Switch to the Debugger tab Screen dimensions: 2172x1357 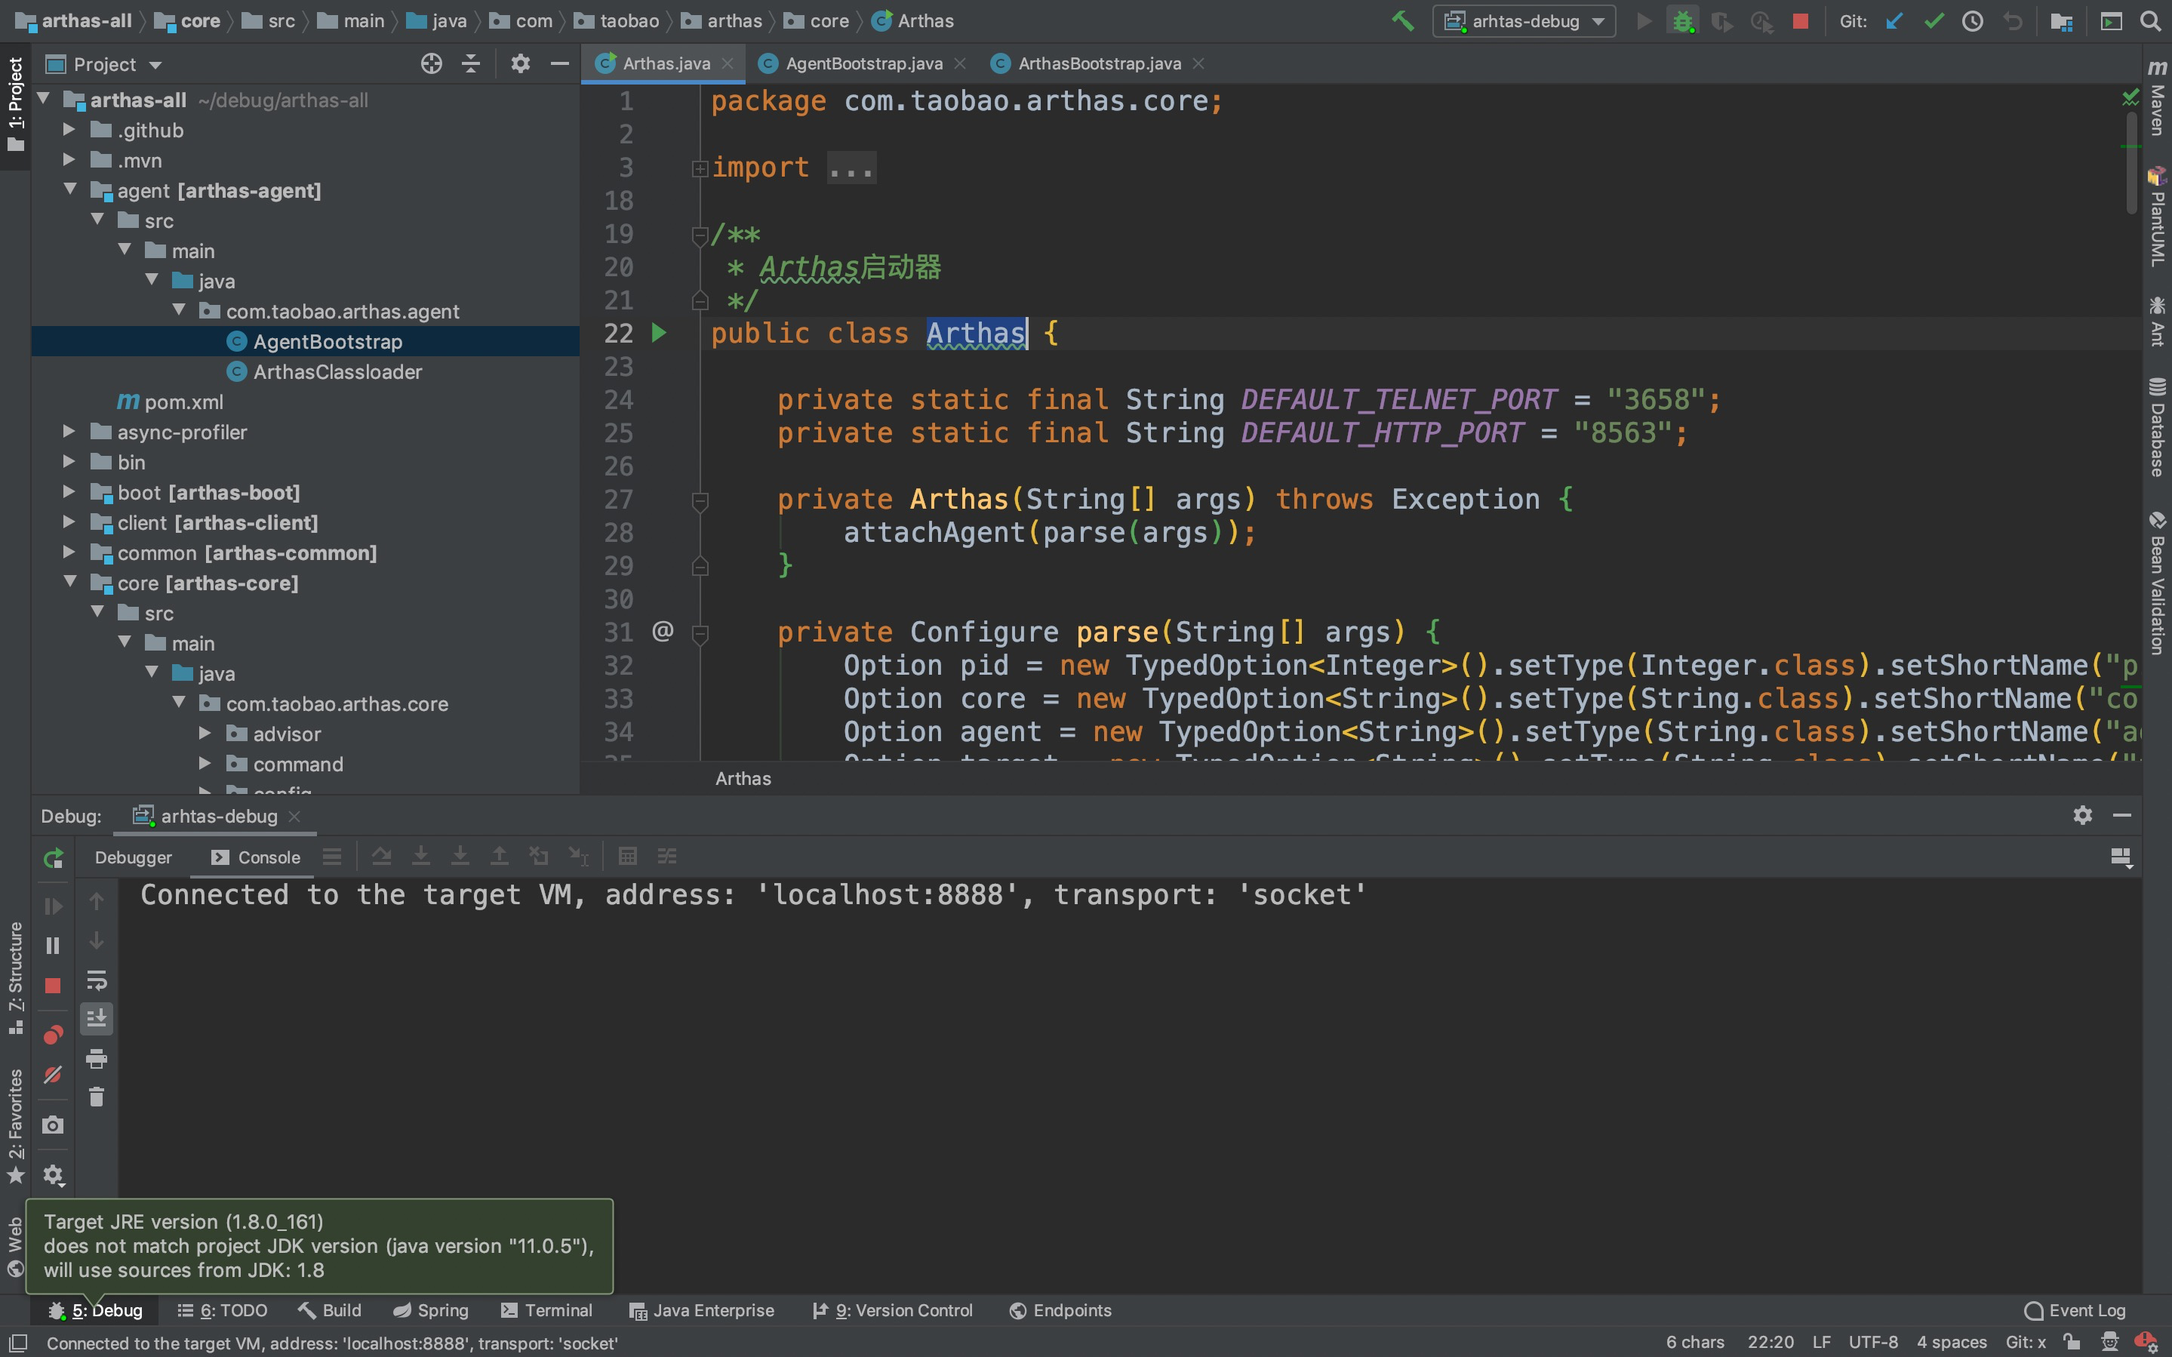[133, 857]
